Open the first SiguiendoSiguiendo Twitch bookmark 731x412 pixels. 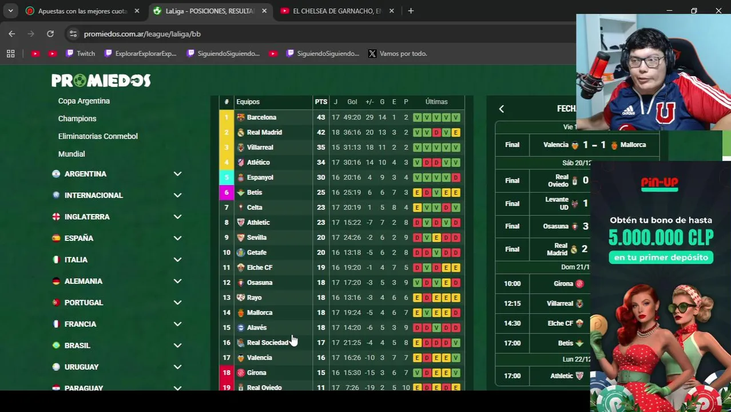[x=223, y=53]
